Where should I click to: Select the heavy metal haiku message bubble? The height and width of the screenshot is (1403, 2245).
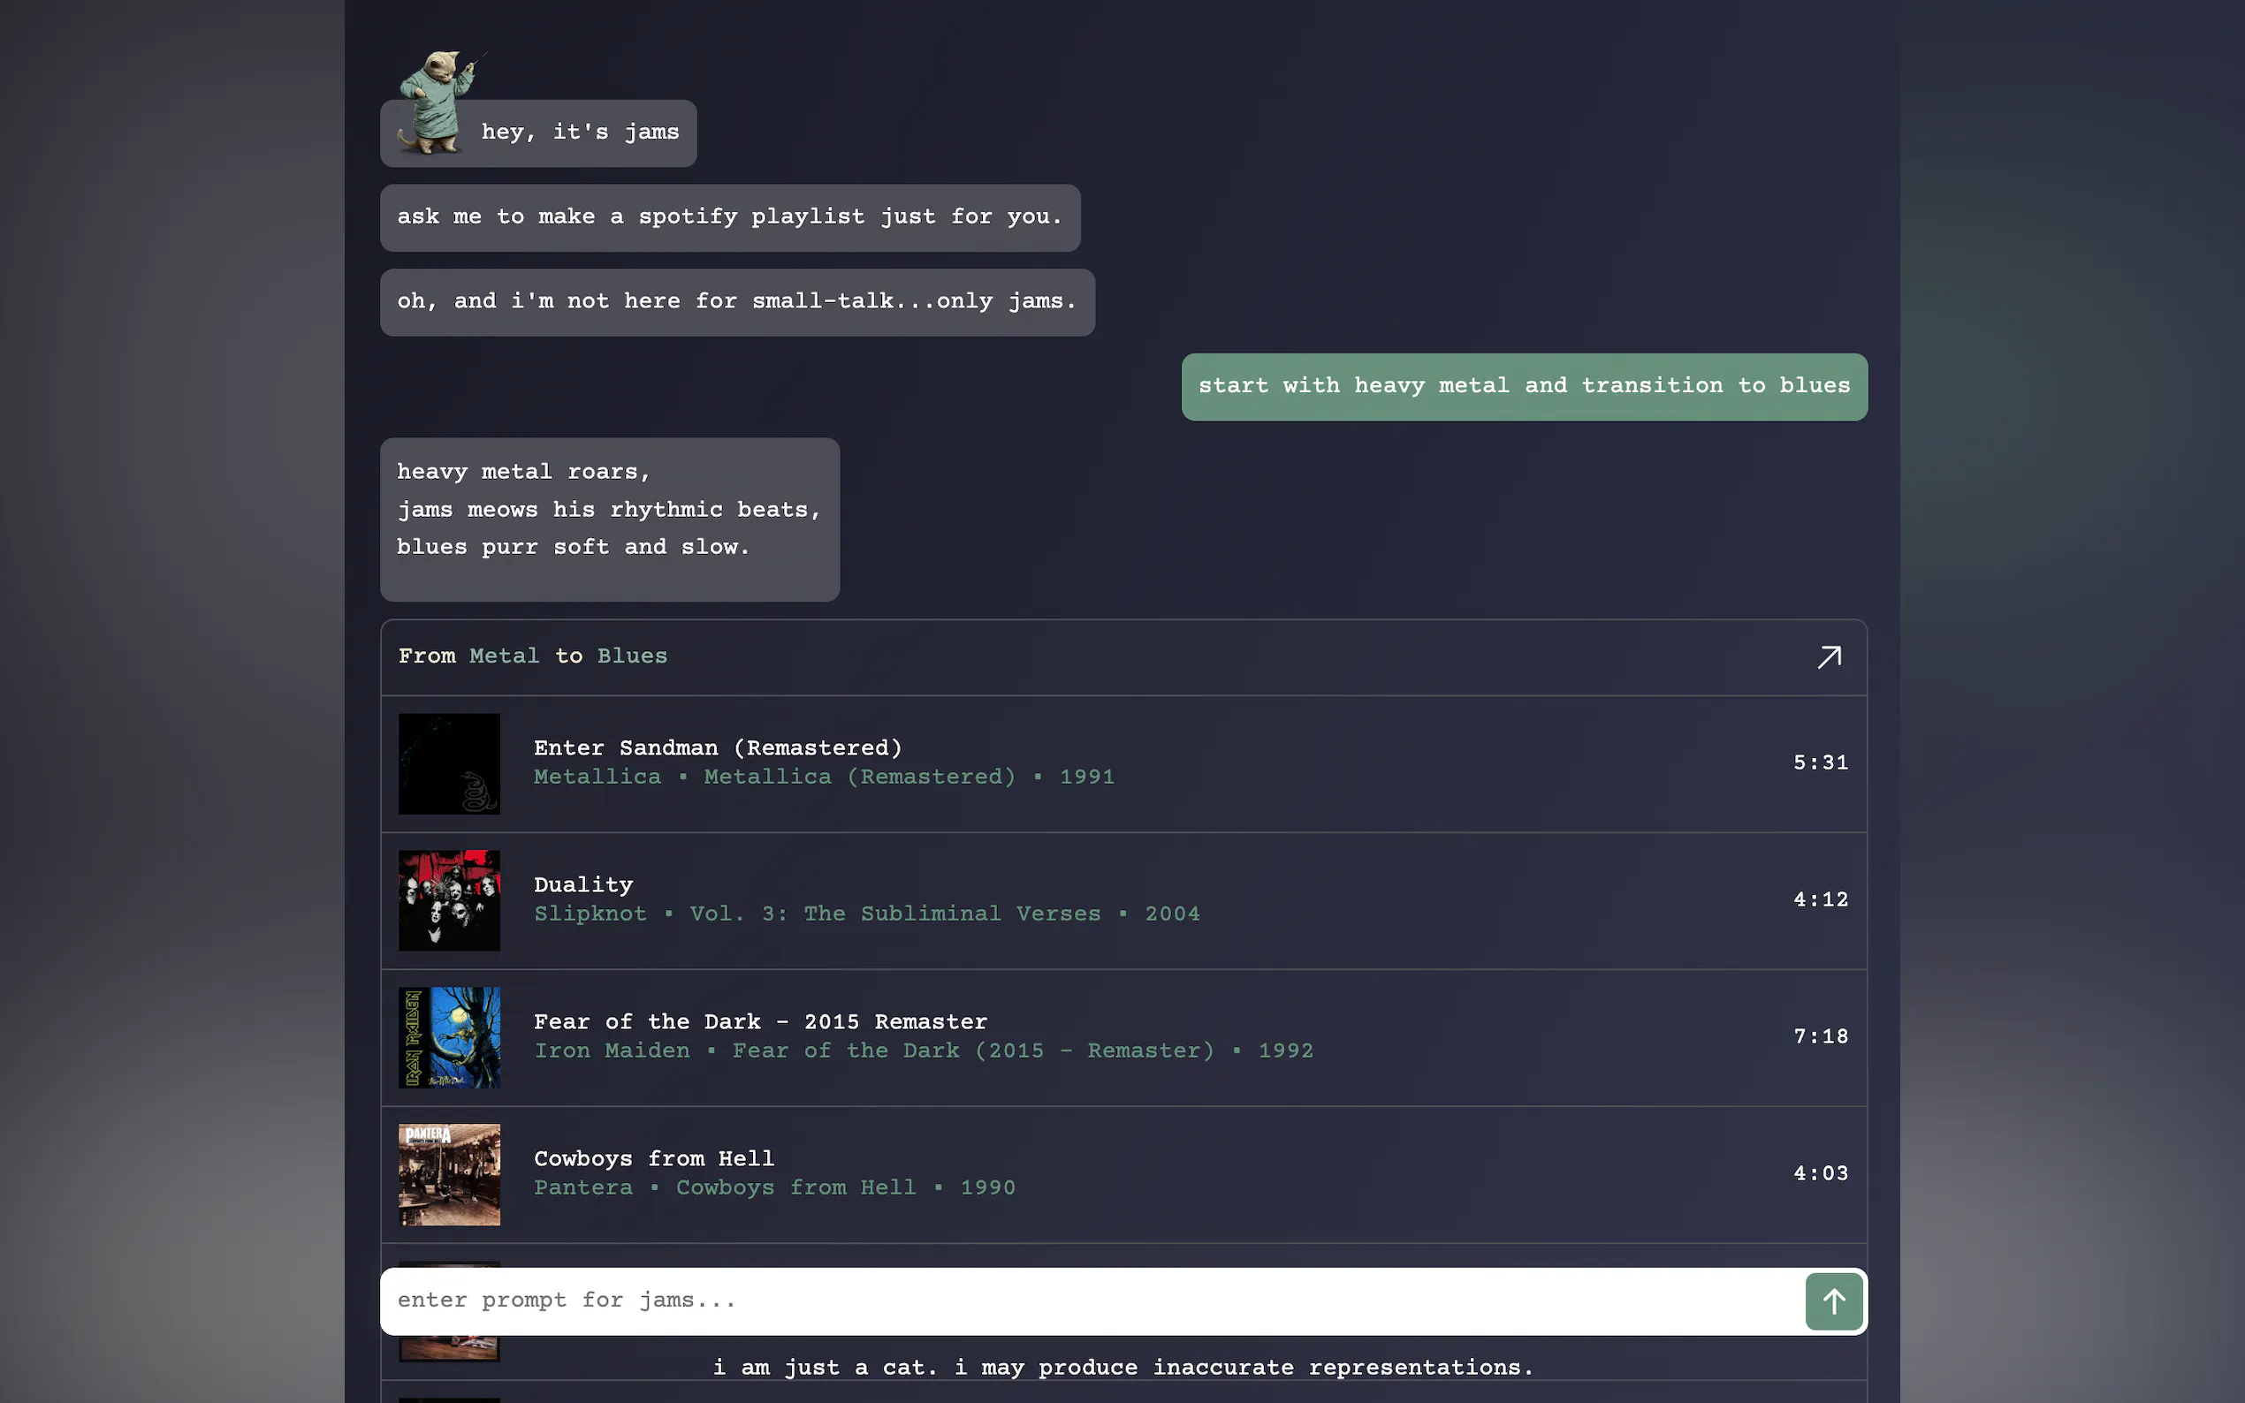(609, 519)
